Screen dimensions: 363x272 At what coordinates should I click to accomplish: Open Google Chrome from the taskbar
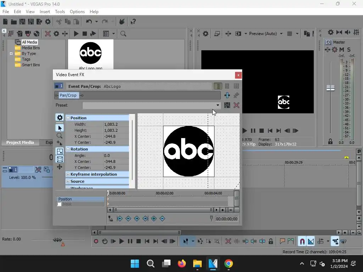pyautogui.click(x=229, y=263)
